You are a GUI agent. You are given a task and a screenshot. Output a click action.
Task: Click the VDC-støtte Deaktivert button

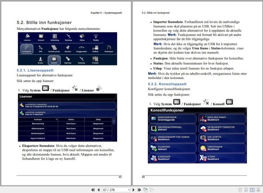point(222,138)
